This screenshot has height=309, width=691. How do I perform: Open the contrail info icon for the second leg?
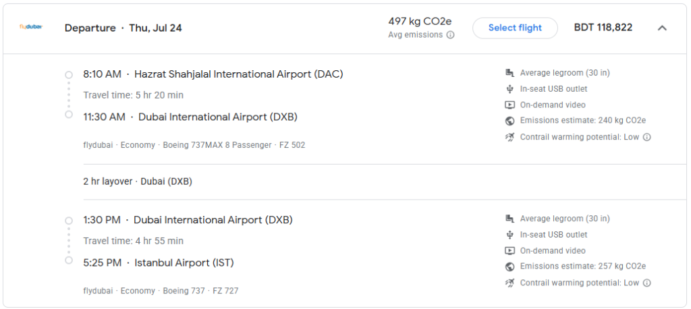tap(646, 283)
